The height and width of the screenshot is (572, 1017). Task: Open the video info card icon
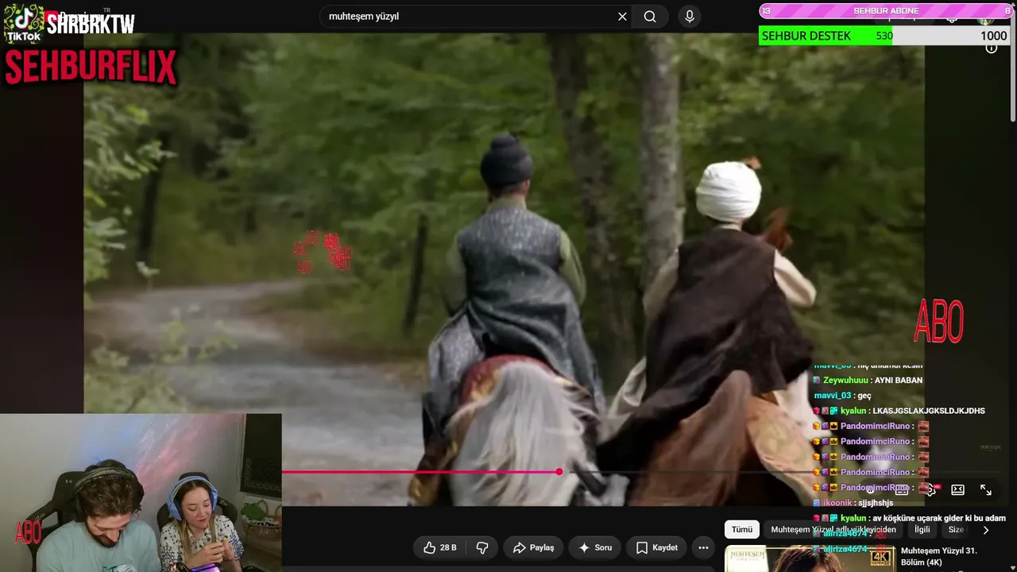(x=992, y=48)
